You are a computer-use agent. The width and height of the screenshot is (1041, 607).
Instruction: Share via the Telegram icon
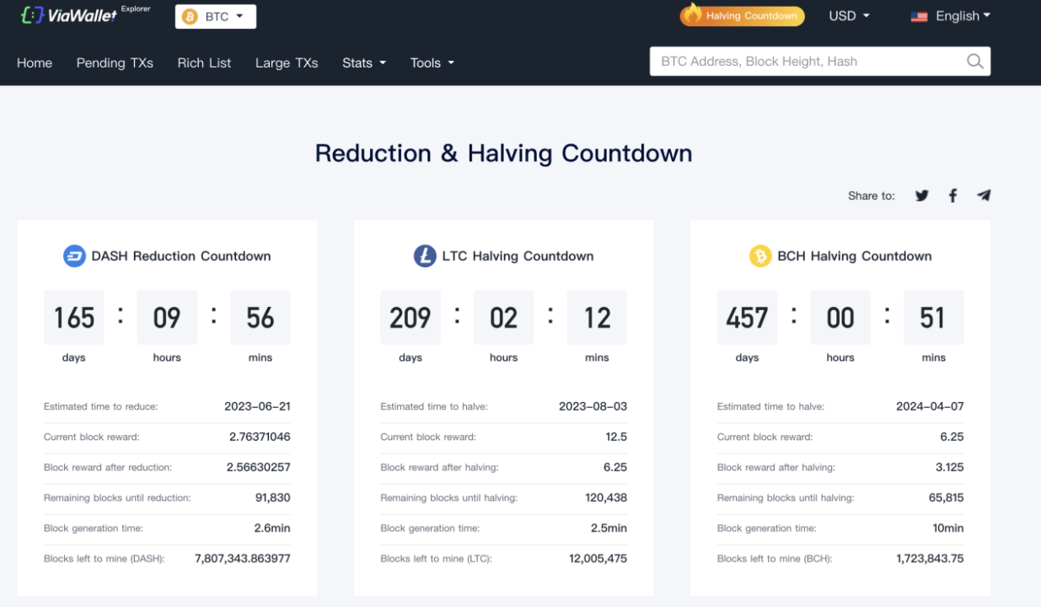pyautogui.click(x=984, y=196)
